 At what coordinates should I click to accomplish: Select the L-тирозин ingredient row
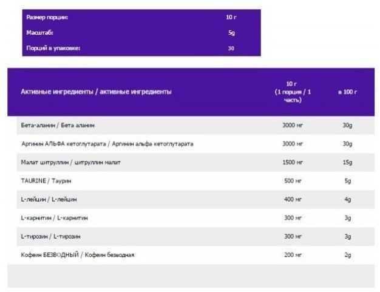pyautogui.click(x=195, y=237)
